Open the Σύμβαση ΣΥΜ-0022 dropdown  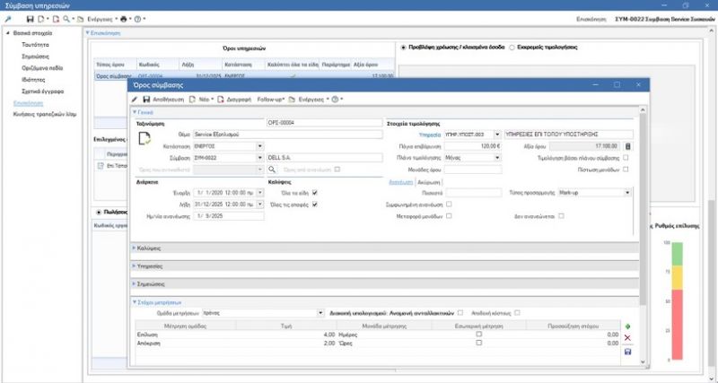click(260, 158)
